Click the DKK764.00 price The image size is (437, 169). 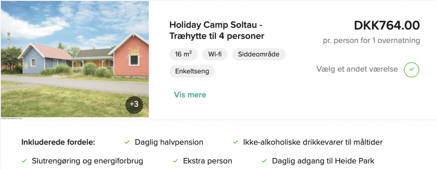click(x=387, y=26)
